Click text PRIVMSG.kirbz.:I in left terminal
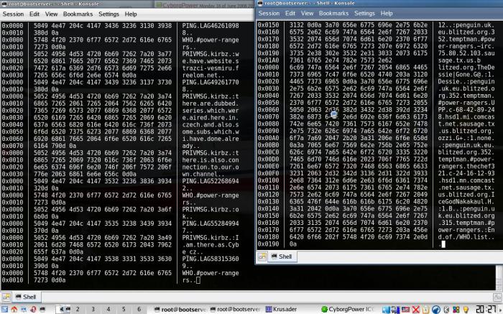 [211, 238]
